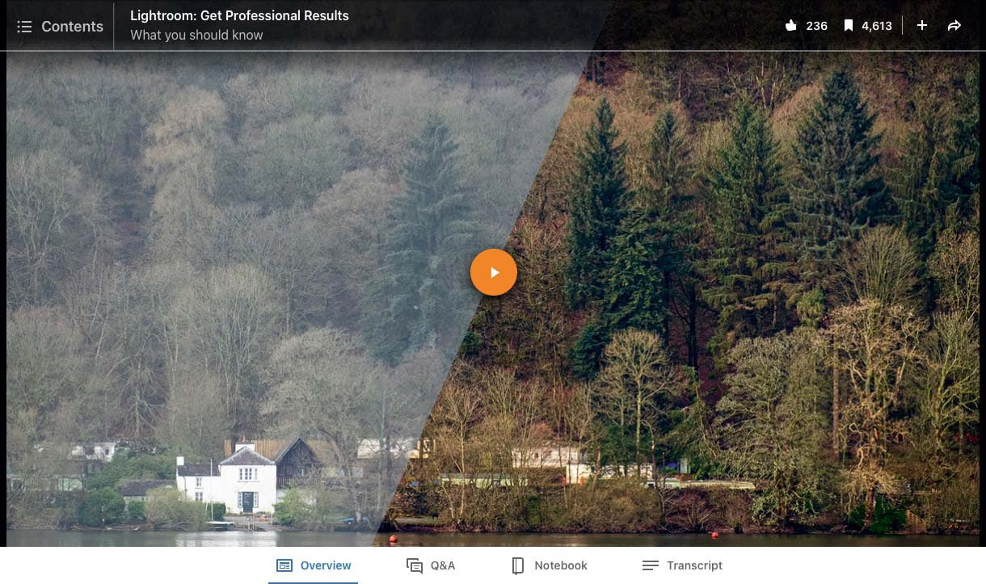Click the Notebook page icon
Screen dimensions: 986x584
coord(518,565)
